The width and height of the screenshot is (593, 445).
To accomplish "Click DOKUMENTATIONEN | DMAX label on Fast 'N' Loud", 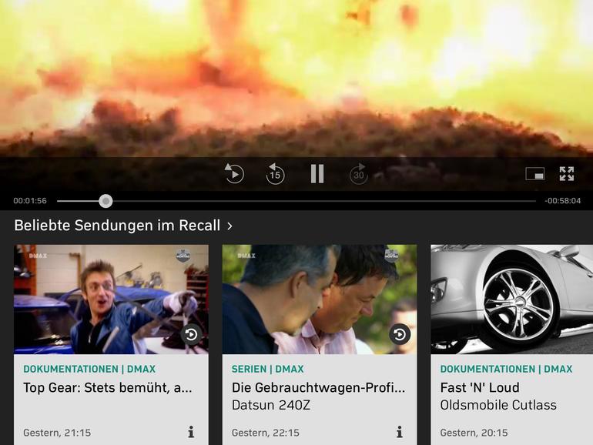I will coord(506,369).
